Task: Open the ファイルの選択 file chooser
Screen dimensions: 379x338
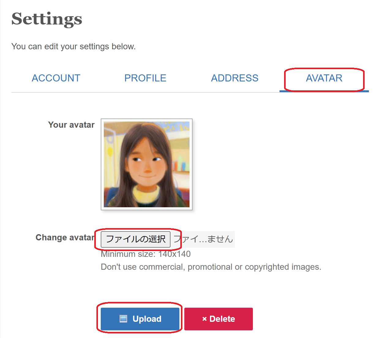Action: click(x=136, y=239)
